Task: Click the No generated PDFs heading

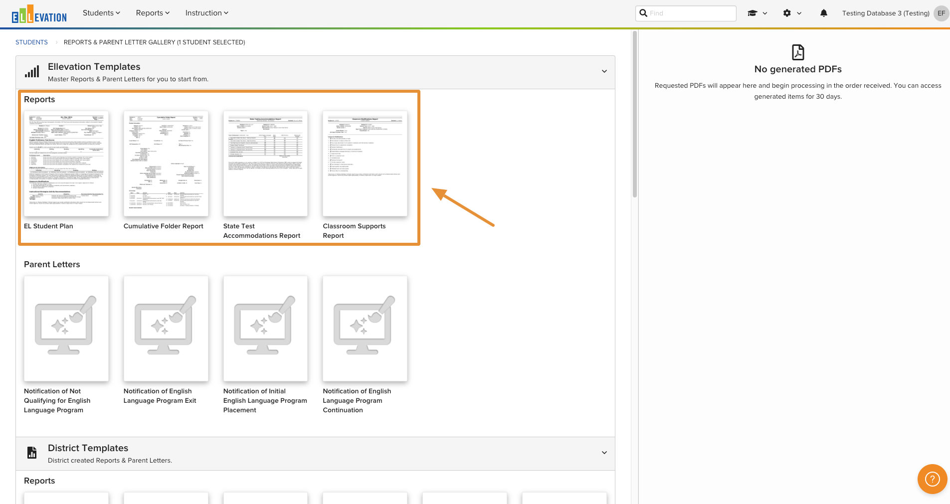Action: [798, 69]
